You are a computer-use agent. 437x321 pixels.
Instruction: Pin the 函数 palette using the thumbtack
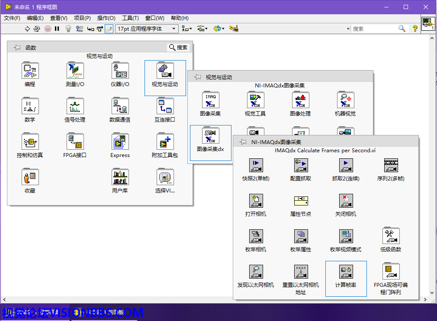pyautogui.click(x=17, y=48)
